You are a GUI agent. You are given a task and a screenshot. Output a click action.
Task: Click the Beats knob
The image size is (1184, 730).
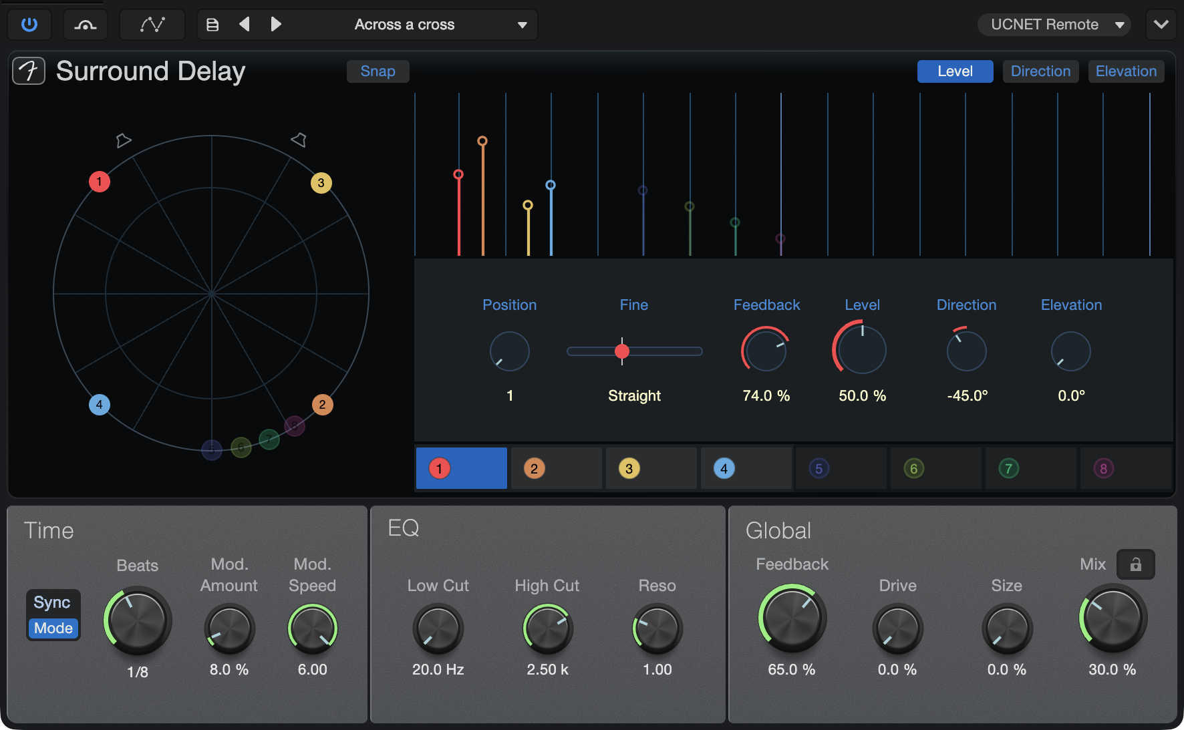pos(138,620)
